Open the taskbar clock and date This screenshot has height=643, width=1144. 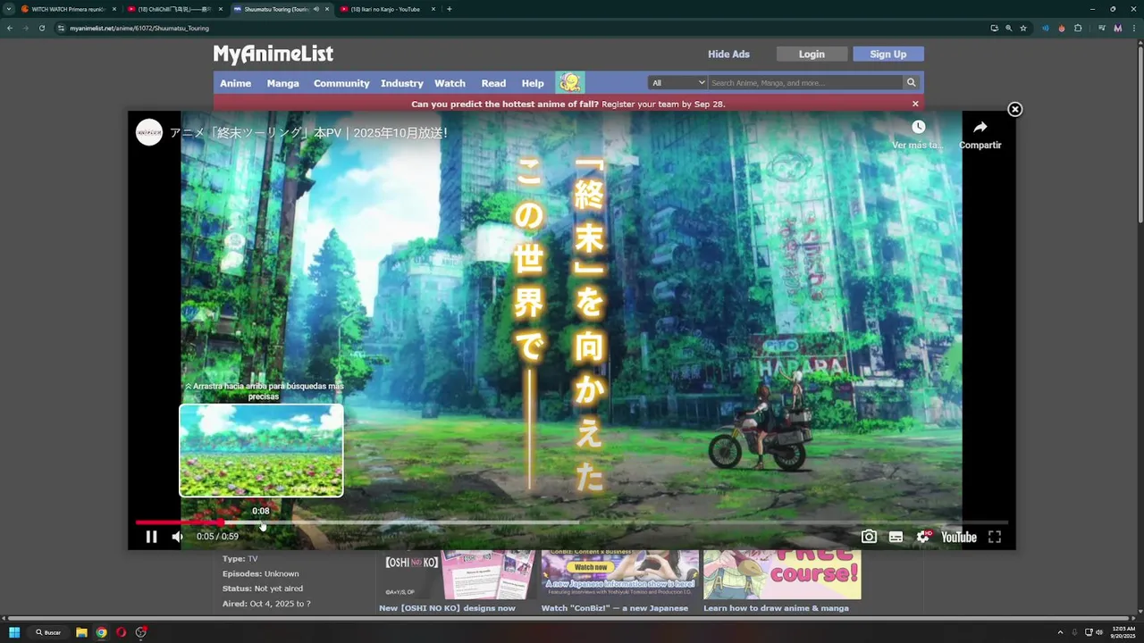[1123, 632]
